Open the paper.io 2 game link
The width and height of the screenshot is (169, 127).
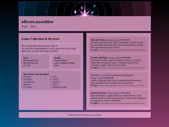click(x=57, y=82)
